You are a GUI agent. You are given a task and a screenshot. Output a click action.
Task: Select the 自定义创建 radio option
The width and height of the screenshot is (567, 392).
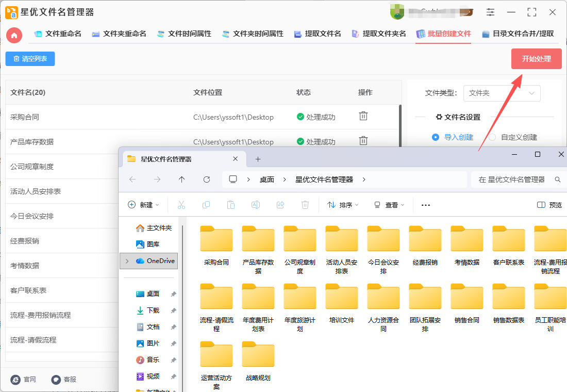(492, 137)
